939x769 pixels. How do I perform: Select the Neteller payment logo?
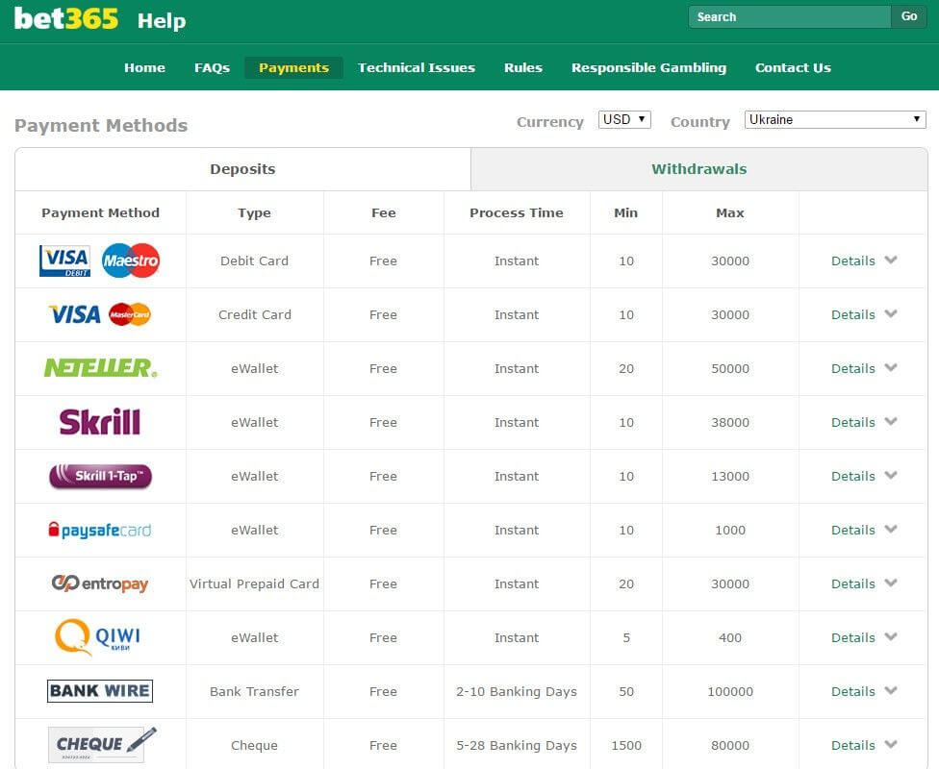tap(99, 368)
